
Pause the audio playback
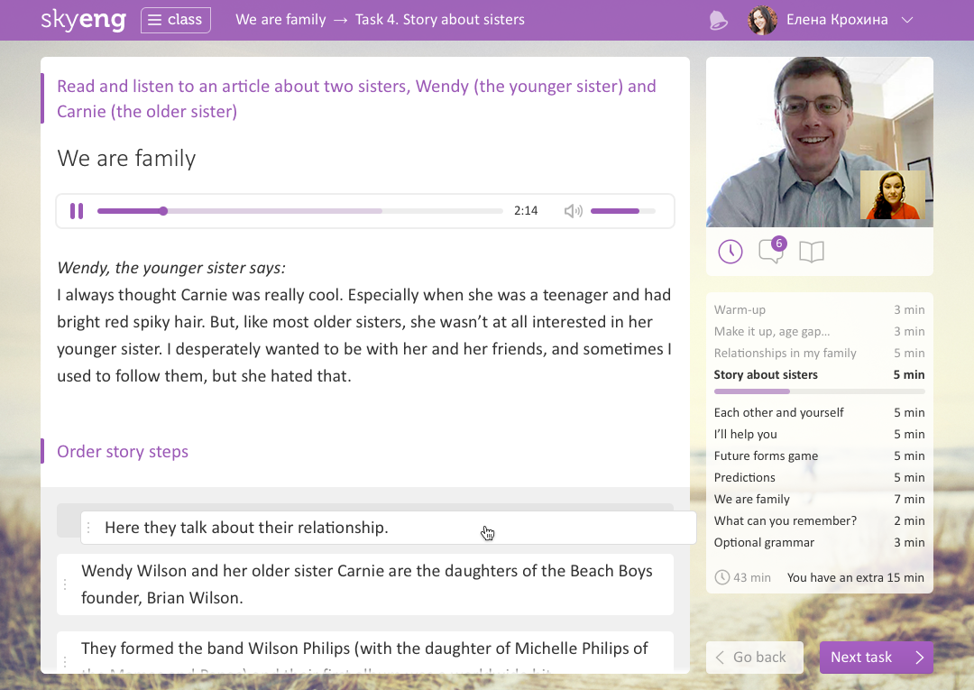[x=77, y=211]
